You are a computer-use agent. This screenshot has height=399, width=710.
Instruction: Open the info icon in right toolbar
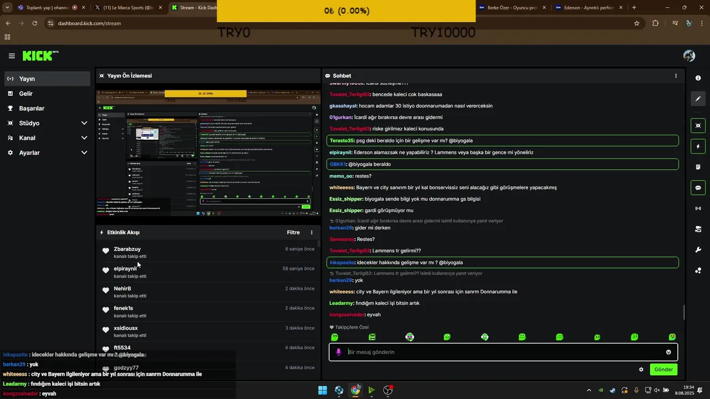(x=698, y=78)
